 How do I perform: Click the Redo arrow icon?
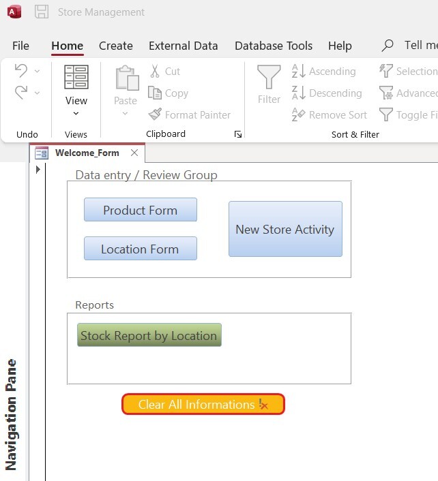[21, 93]
